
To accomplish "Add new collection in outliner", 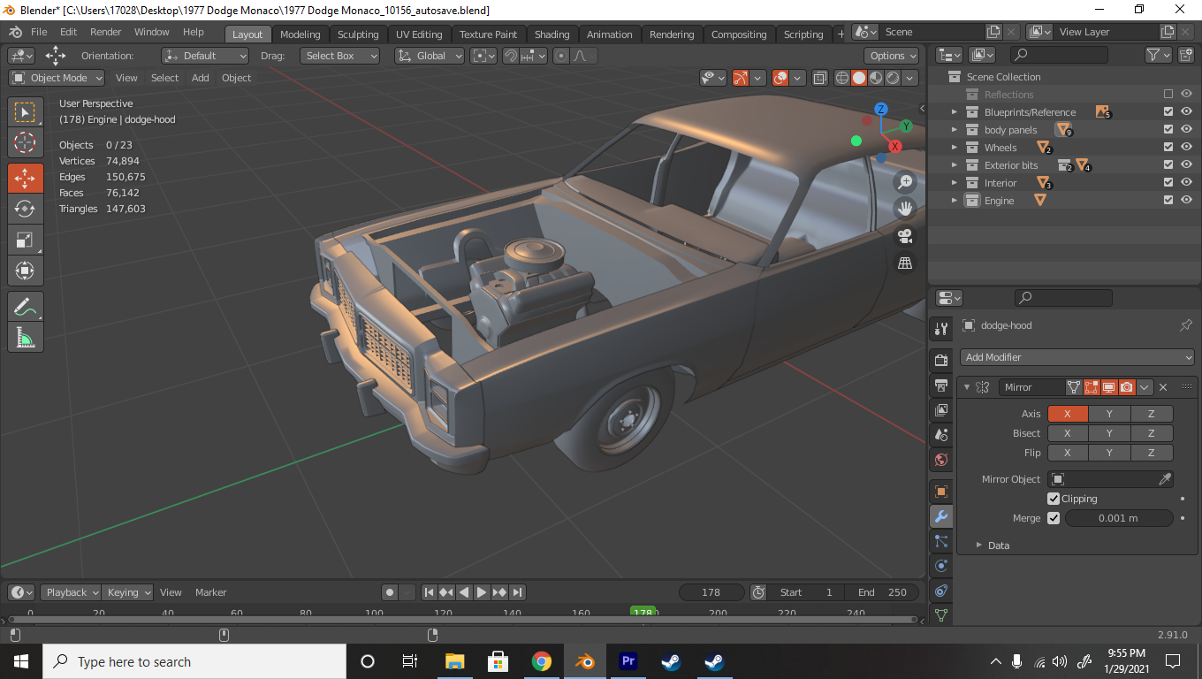I will 1186,55.
